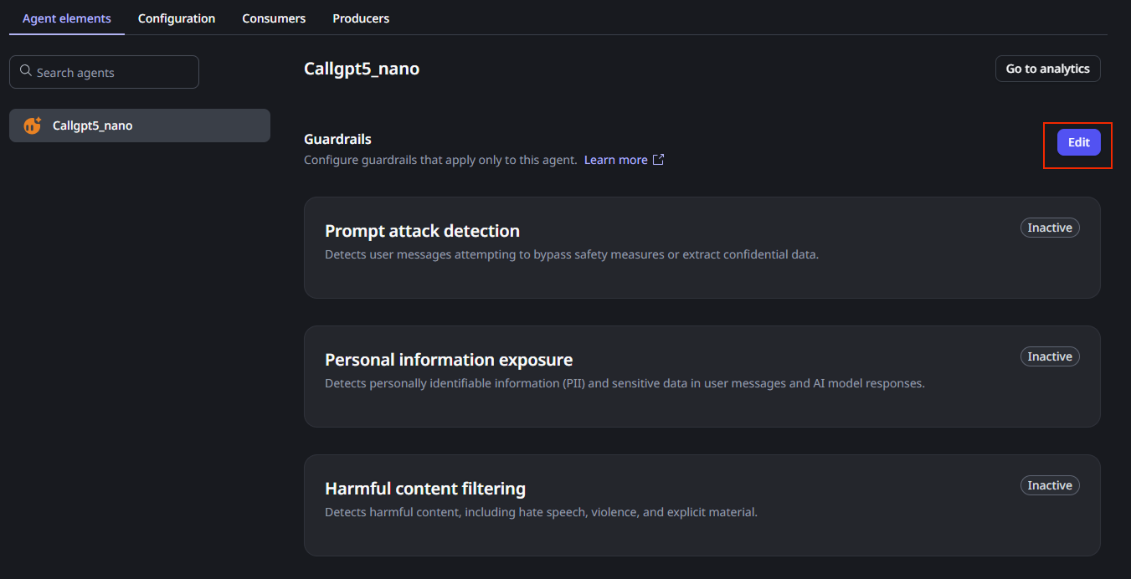This screenshot has width=1131, height=579.
Task: Open the external link icon beside Learn more
Action: [658, 159]
